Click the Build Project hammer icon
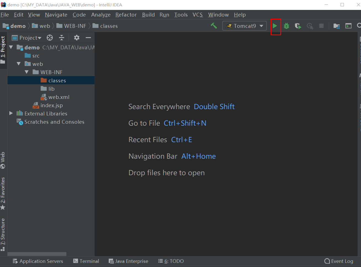The height and width of the screenshot is (267, 361). [x=214, y=26]
